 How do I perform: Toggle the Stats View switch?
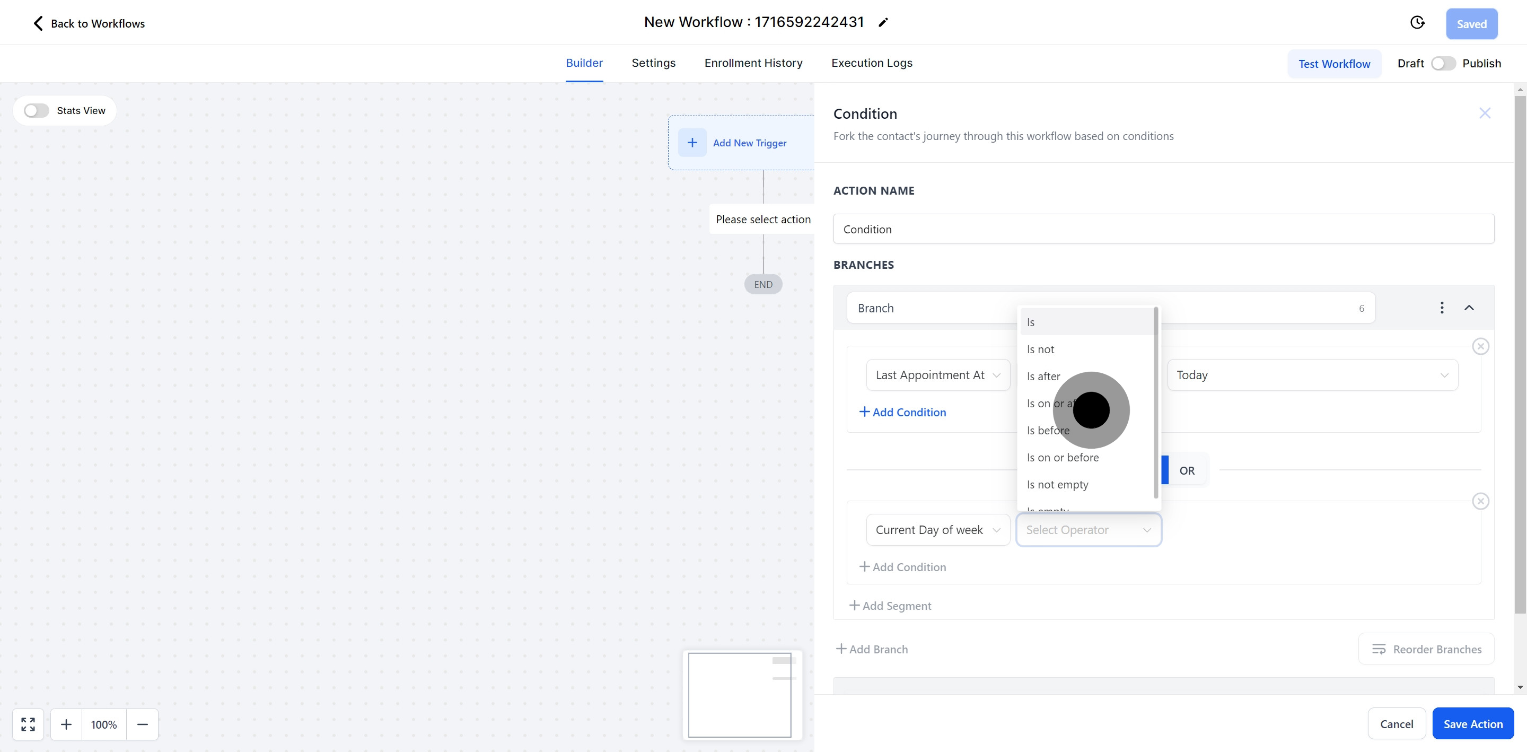[x=37, y=111]
